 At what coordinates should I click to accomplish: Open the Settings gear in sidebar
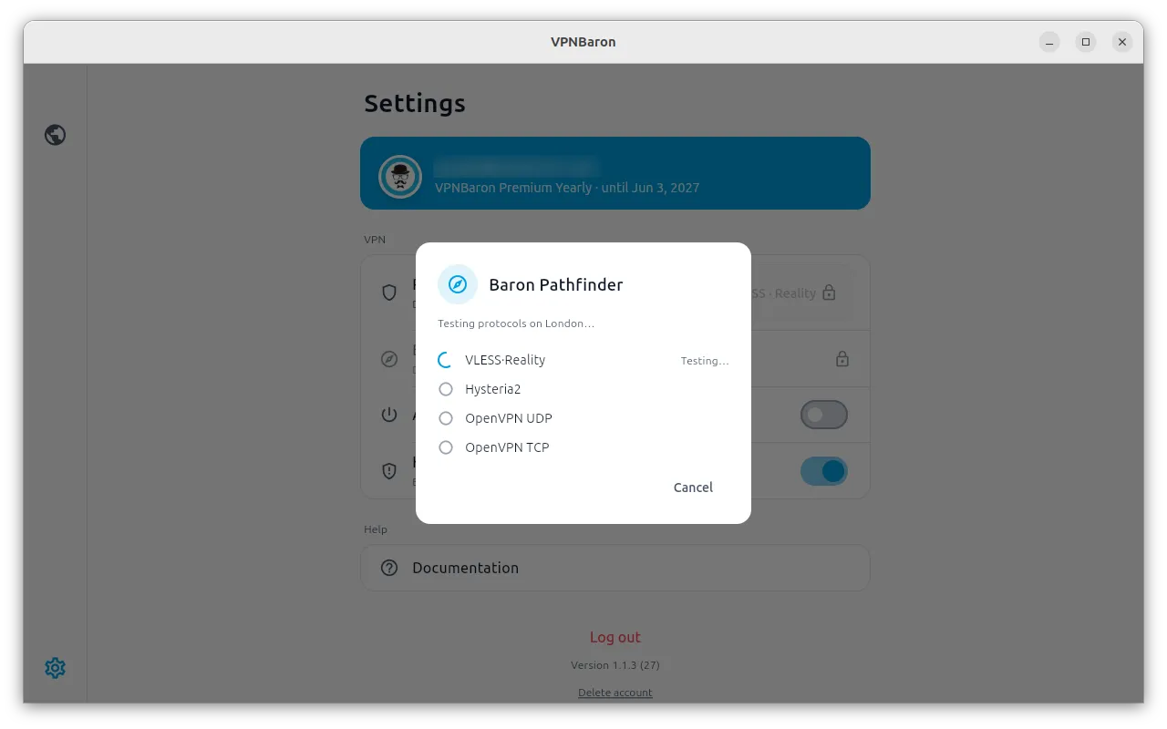(55, 668)
